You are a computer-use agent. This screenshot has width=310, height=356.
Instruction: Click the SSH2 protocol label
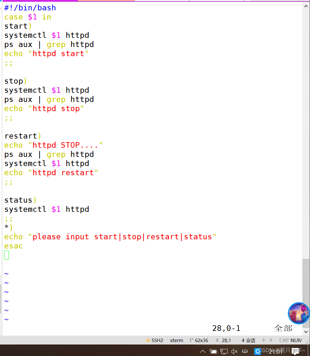click(x=157, y=340)
